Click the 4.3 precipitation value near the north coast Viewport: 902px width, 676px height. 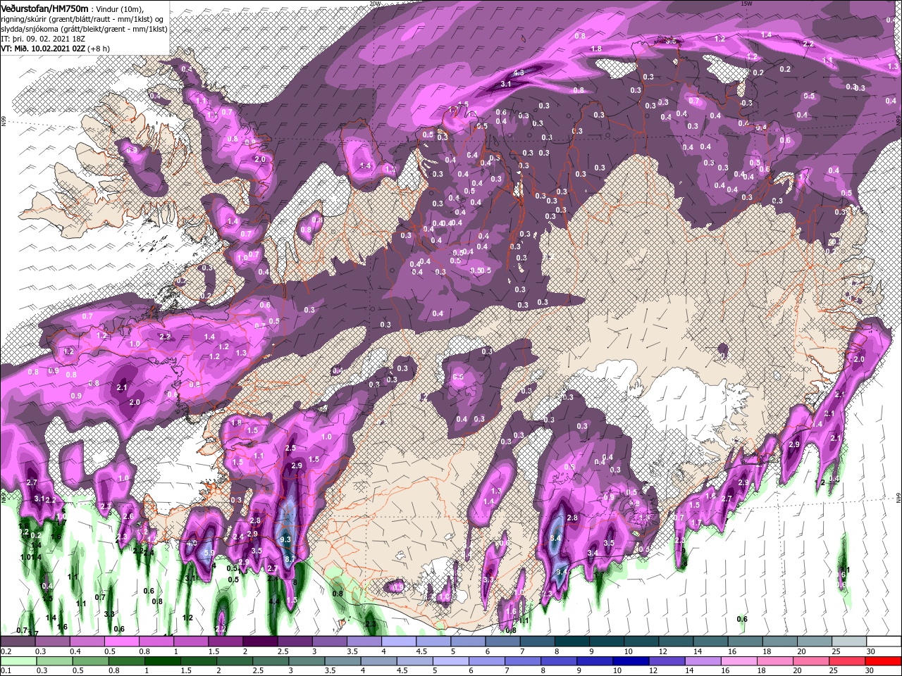(519, 73)
